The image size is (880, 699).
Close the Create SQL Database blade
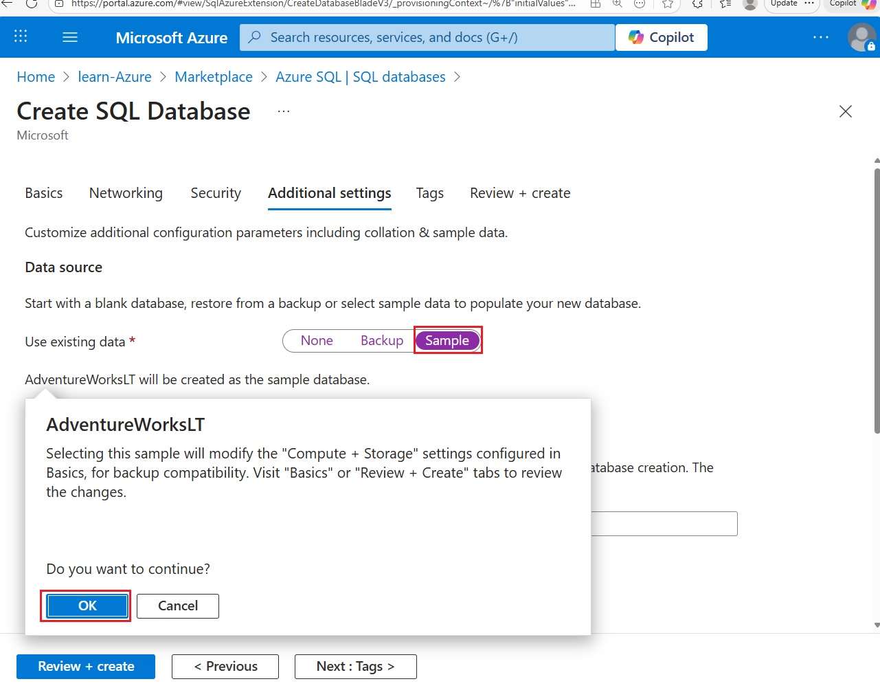click(x=845, y=111)
